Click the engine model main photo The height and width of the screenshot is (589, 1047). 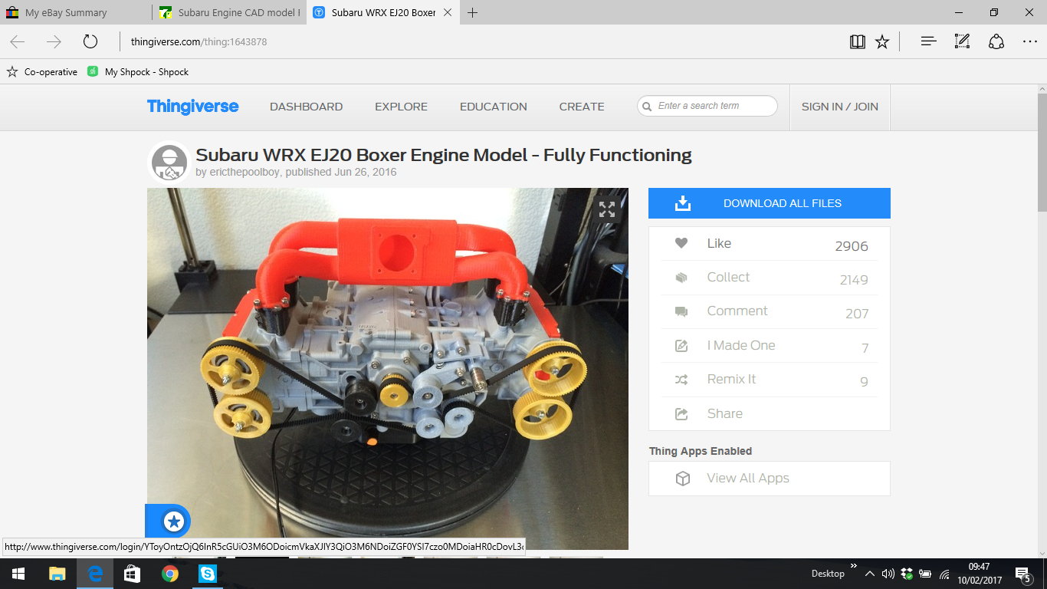387,368
